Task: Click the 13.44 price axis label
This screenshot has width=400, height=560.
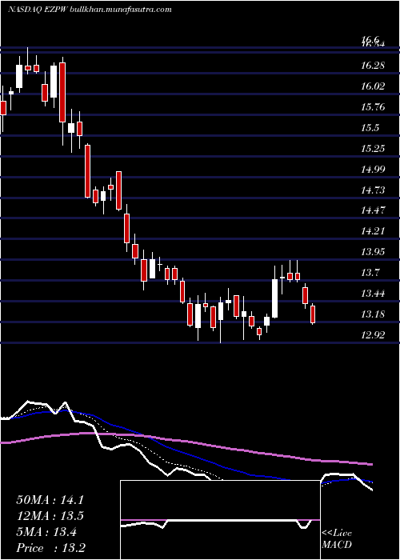Action: [373, 294]
